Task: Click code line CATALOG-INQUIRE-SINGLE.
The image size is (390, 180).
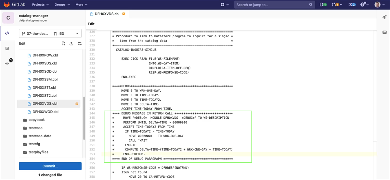Action: point(137,50)
